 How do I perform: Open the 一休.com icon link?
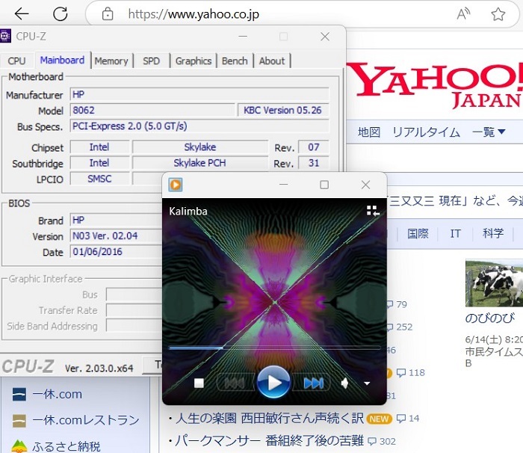coord(19,394)
